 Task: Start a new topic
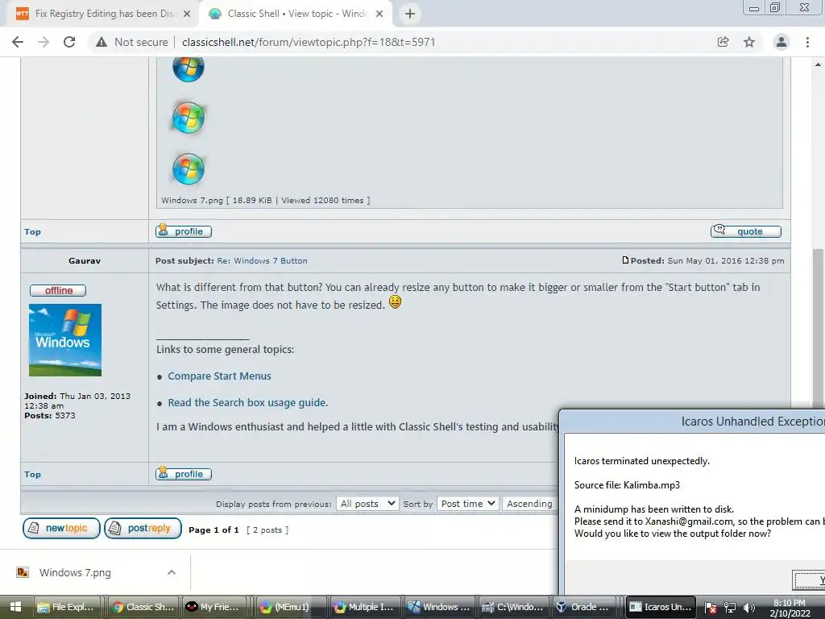tap(61, 528)
